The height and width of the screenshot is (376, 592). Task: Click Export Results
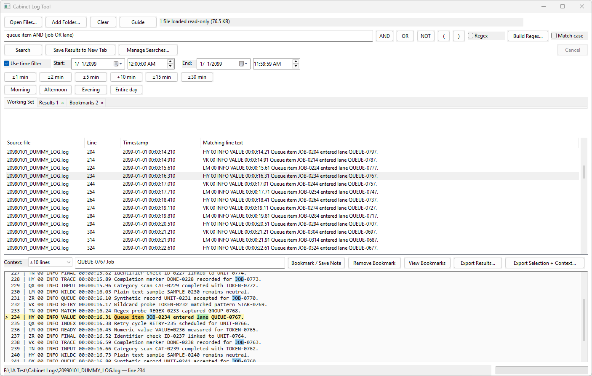coord(478,263)
